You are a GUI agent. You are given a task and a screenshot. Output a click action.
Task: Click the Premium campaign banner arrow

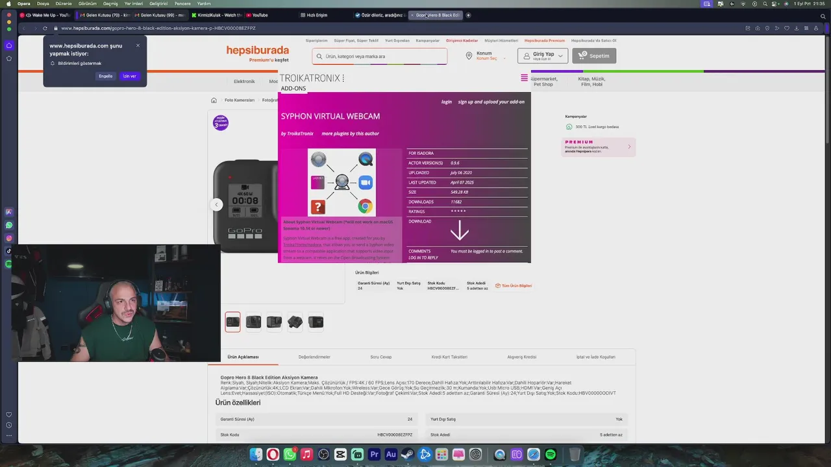pos(628,147)
